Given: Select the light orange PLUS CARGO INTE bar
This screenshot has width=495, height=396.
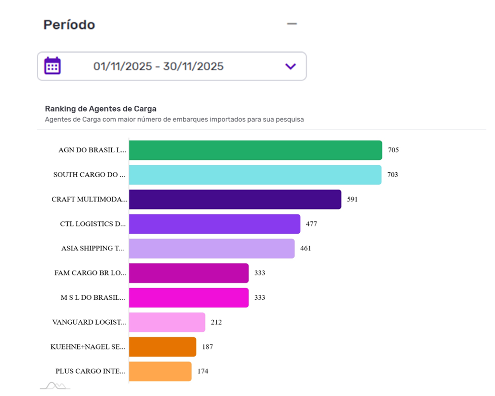Looking at the screenshot, I should tap(160, 371).
